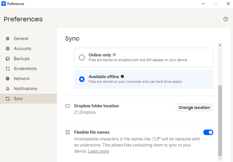233x162 pixels.
Task: Click the vertical scrollbar thumb
Action: [x=220, y=120]
